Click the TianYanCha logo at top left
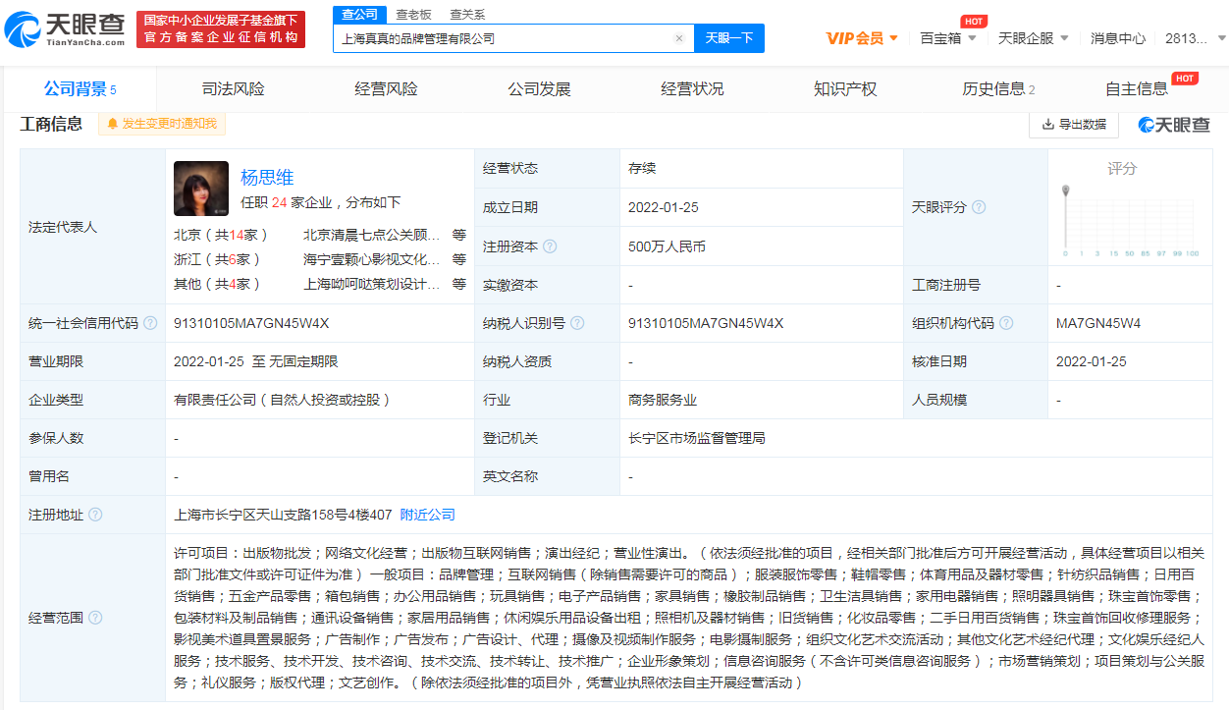This screenshot has width=1229, height=710. tap(65, 29)
